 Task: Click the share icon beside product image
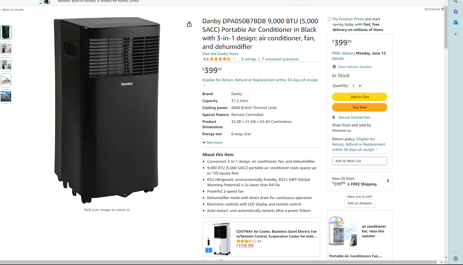coord(189,24)
